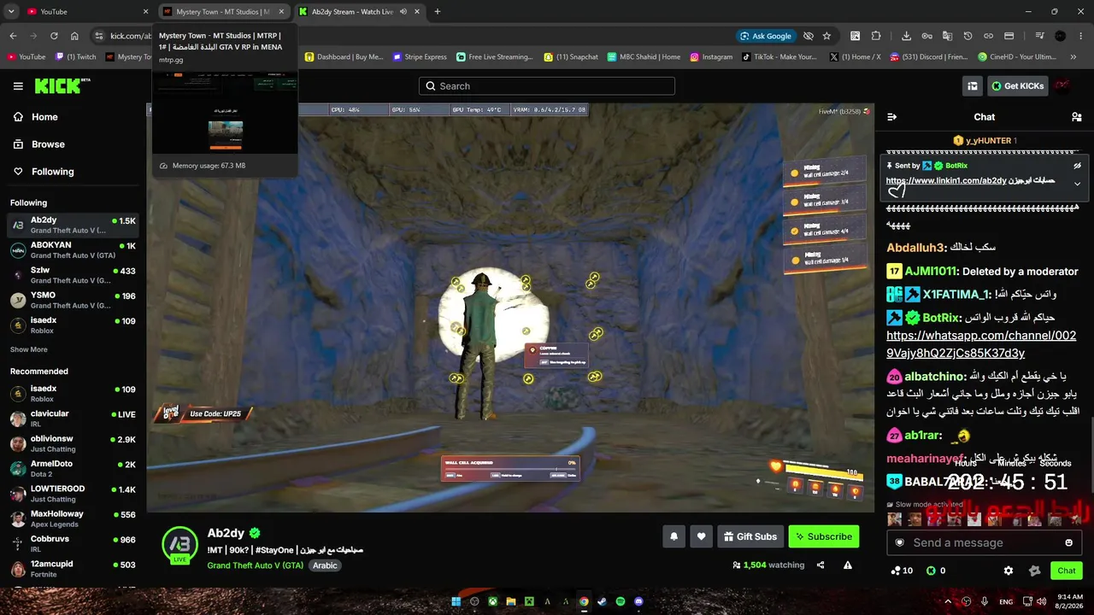The image size is (1094, 615).
Task: Open the tab search dropdown arrow
Action: [x=11, y=12]
